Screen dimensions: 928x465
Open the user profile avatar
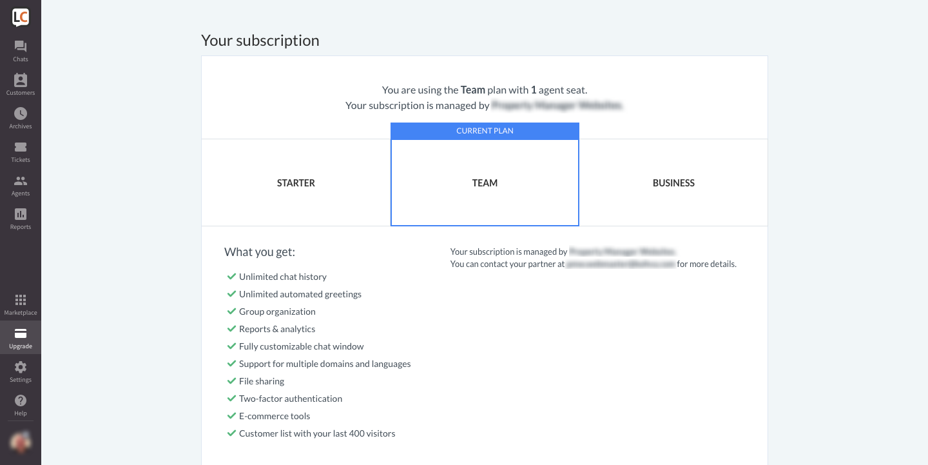coord(21,442)
